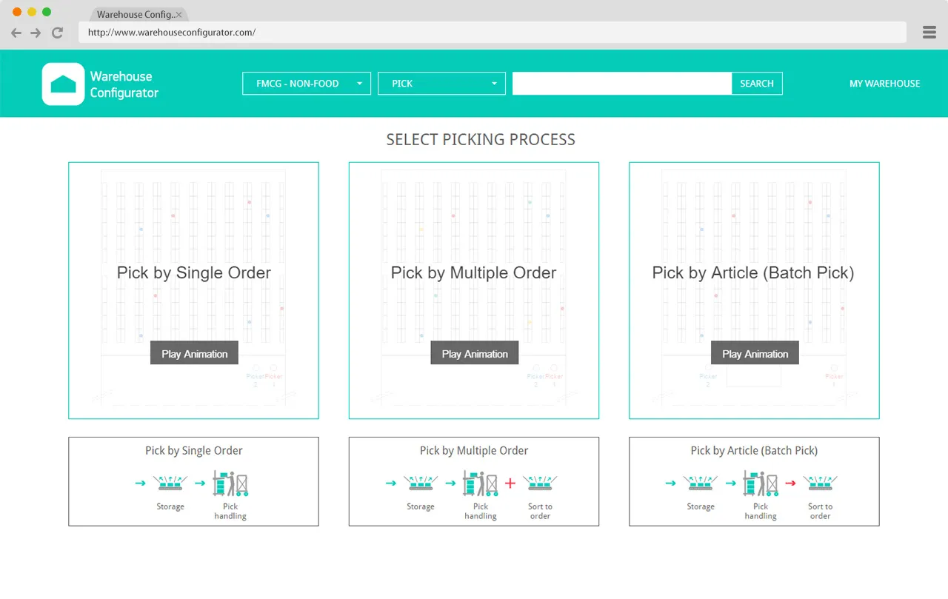Click Sort to order icon in Multiple Order card
The height and width of the screenshot is (599, 948).
[540, 483]
